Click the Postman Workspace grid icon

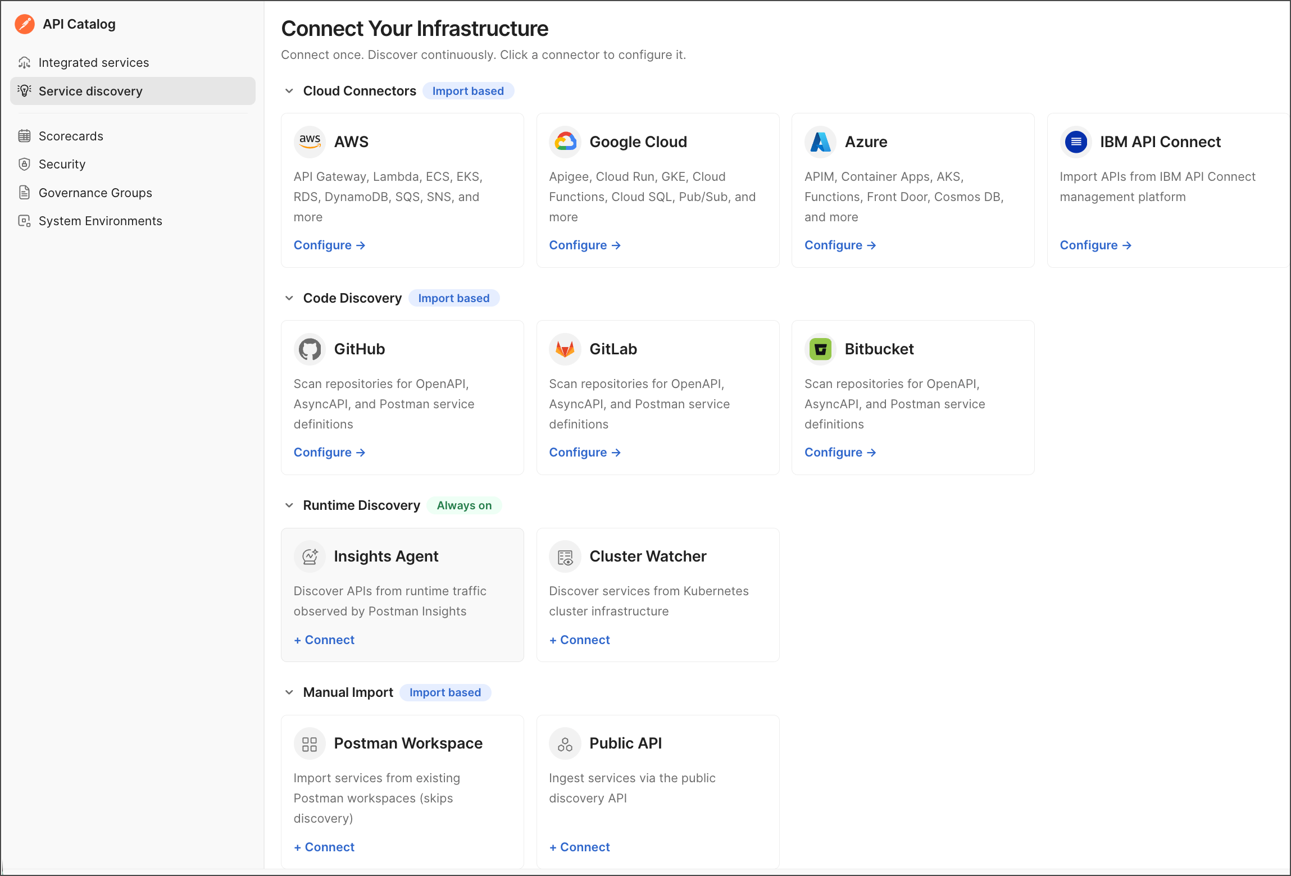(310, 743)
